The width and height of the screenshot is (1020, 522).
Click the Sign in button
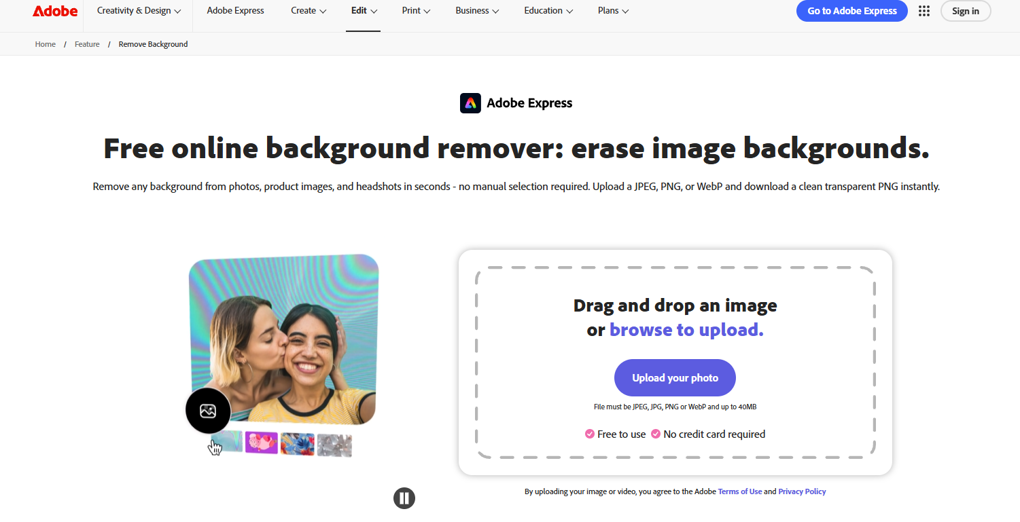pyautogui.click(x=966, y=11)
